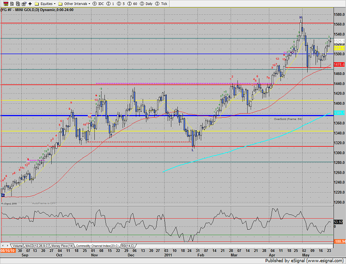This screenshot has height=264, width=346.
Task: Switch to the 60-minute interval
Action: [x=133, y=4]
